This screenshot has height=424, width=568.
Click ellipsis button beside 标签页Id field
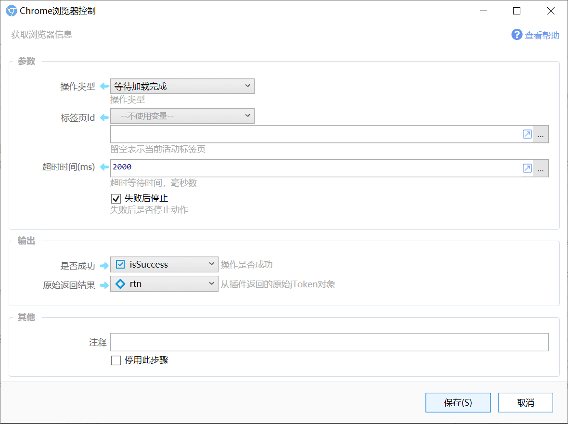[541, 134]
